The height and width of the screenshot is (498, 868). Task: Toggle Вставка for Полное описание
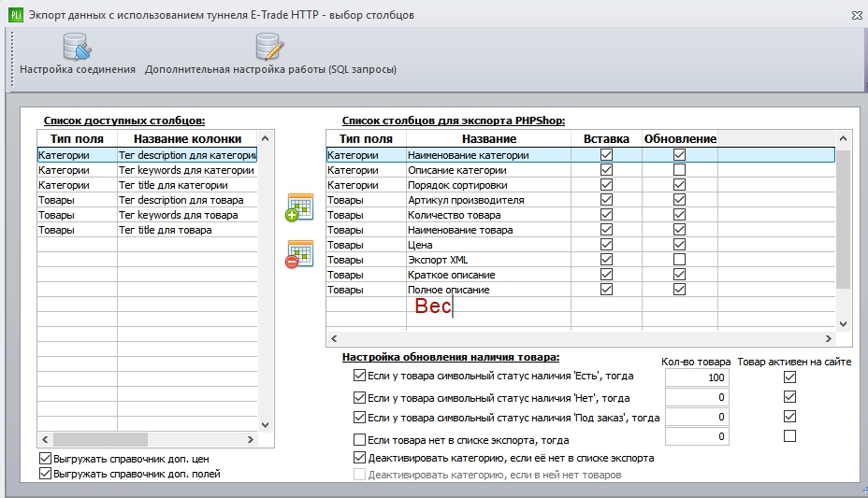pyautogui.click(x=606, y=289)
